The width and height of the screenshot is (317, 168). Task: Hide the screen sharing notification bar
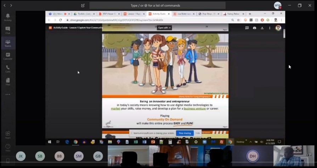[x=198, y=133]
